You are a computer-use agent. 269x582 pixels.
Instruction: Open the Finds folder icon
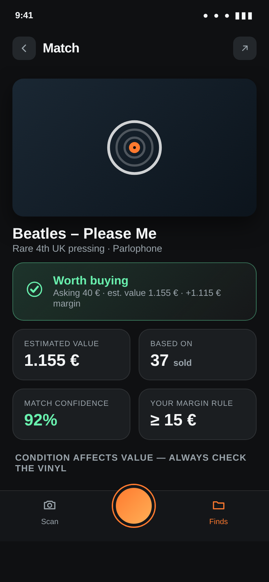pyautogui.click(x=219, y=505)
